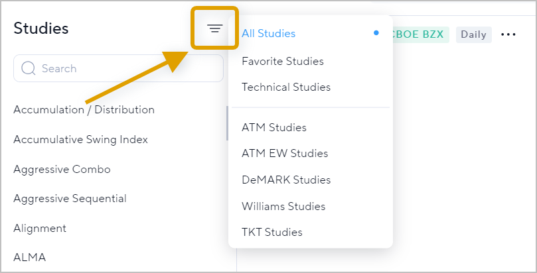Viewport: 537px width, 273px height.
Task: Filter list to TKT Studies
Action: (x=272, y=233)
